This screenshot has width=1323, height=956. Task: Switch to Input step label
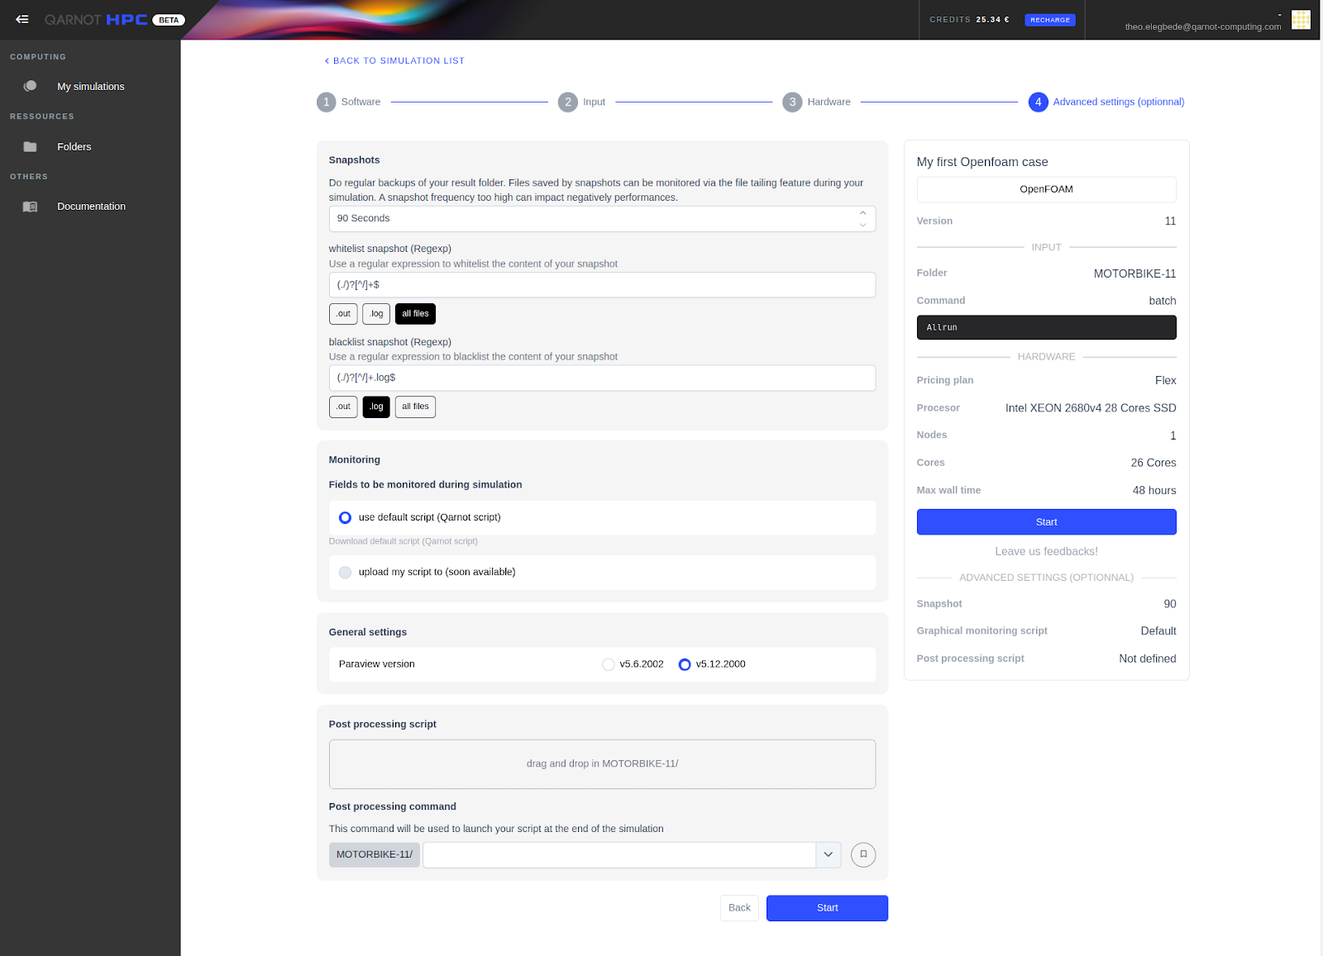594,102
